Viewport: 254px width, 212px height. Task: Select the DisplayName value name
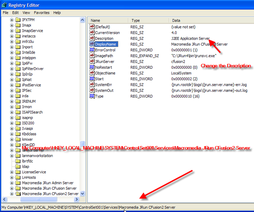click(105, 44)
